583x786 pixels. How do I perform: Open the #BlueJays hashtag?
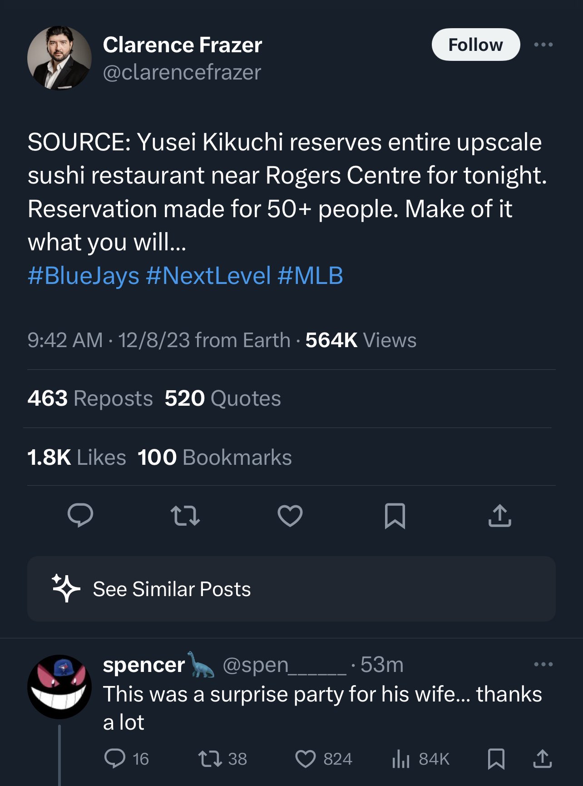pyautogui.click(x=84, y=276)
